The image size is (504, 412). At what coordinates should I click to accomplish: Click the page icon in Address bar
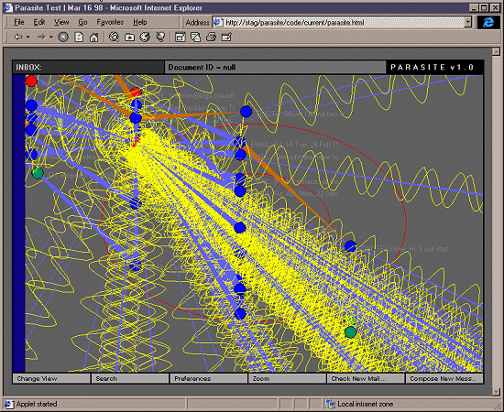(x=218, y=22)
